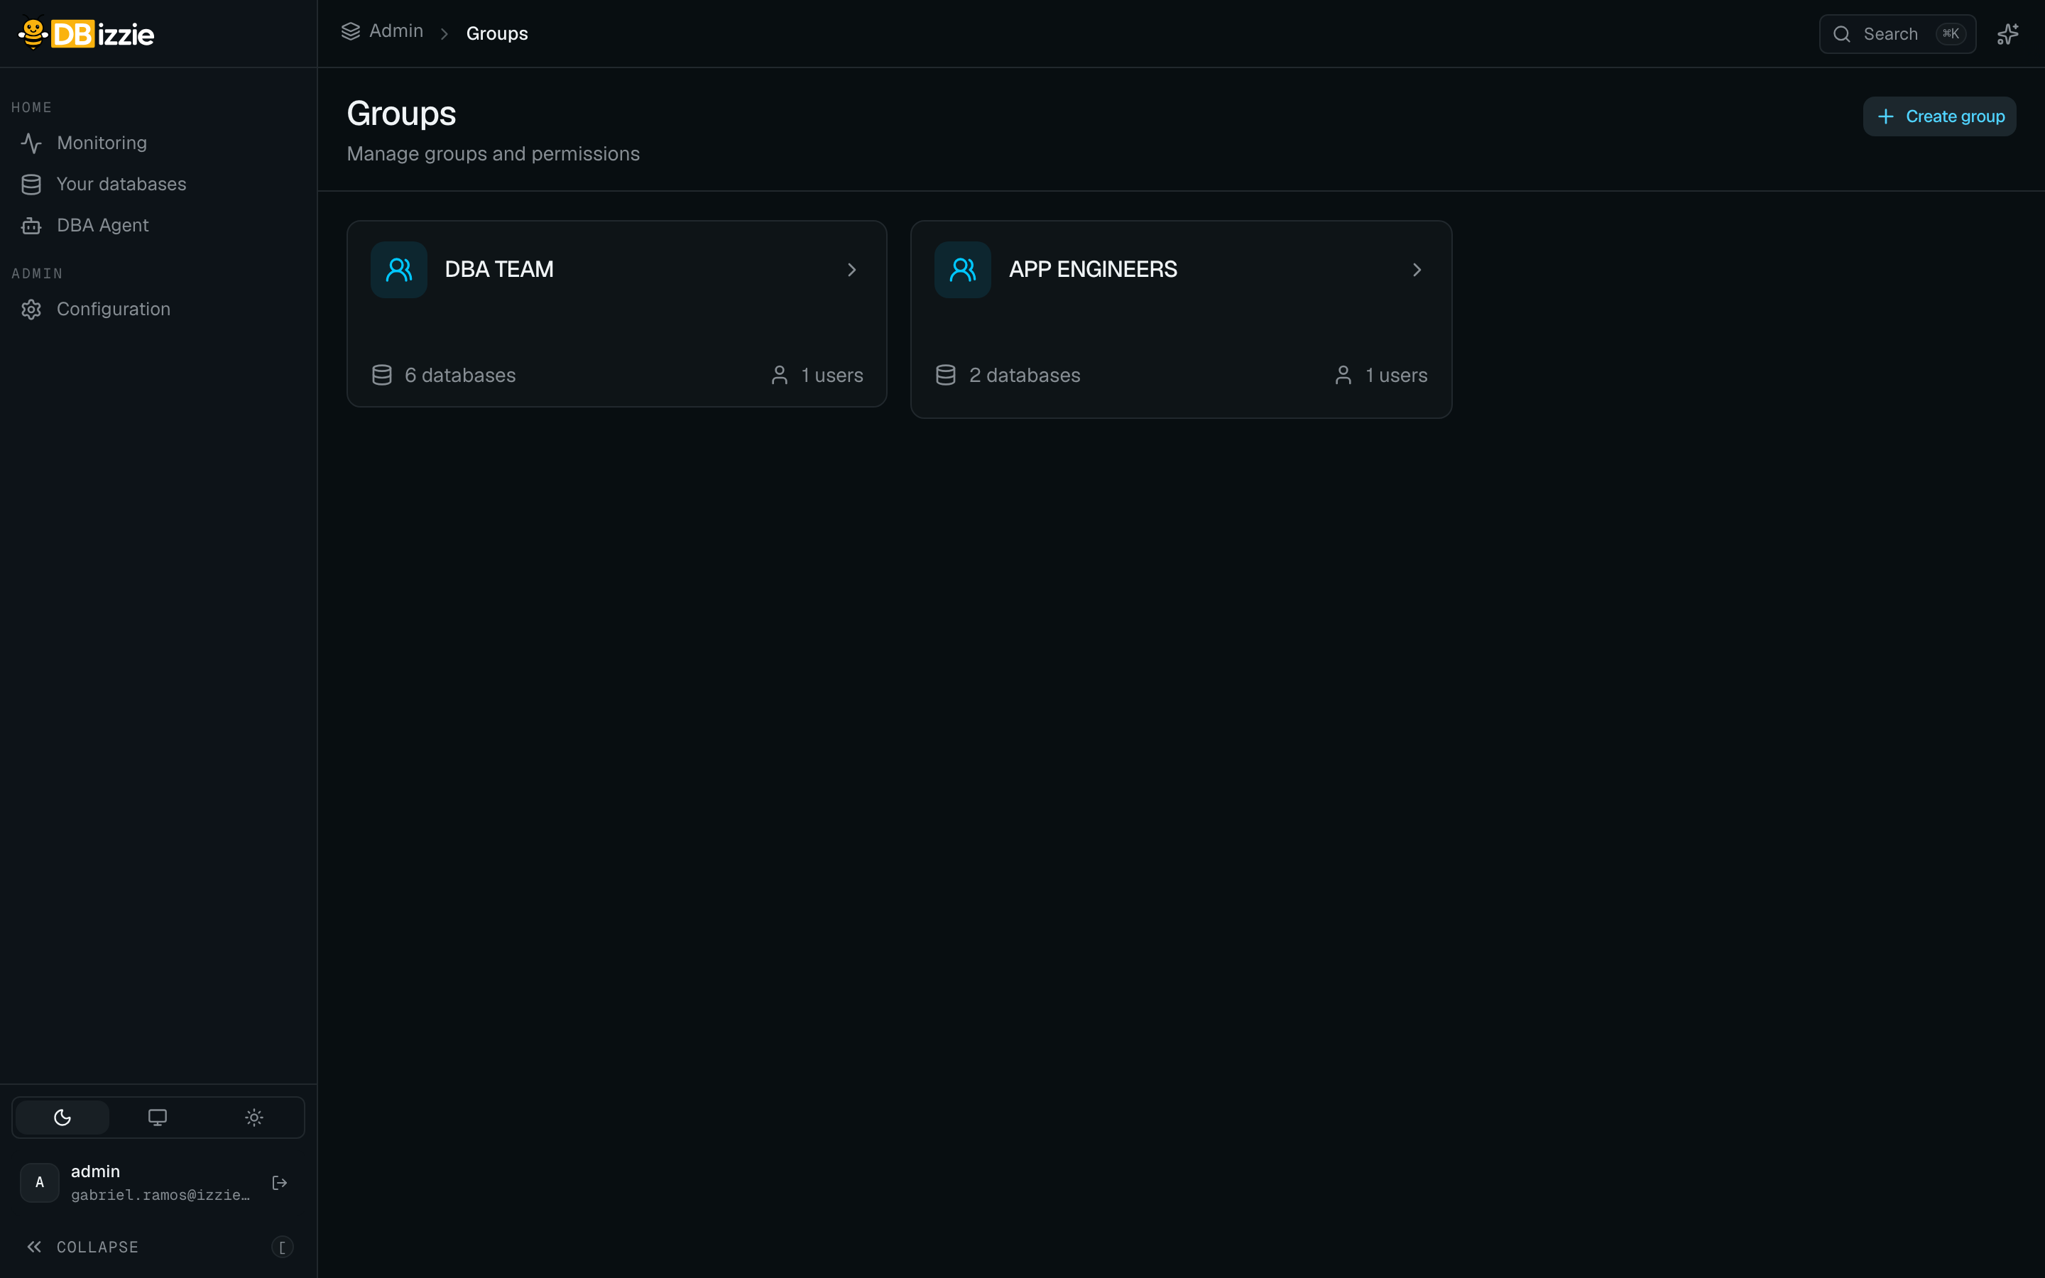Click the Create group button
This screenshot has width=2045, height=1278.
tap(1939, 116)
